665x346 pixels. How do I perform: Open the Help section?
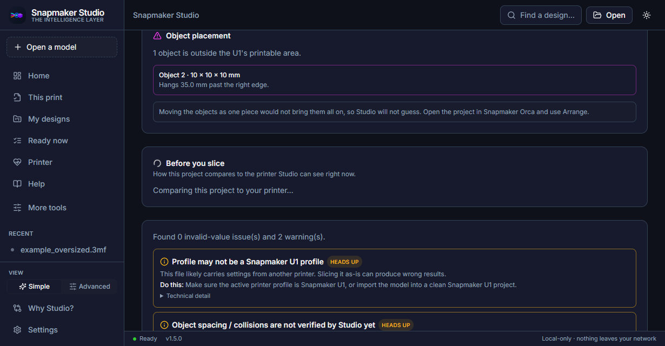[x=62, y=184]
